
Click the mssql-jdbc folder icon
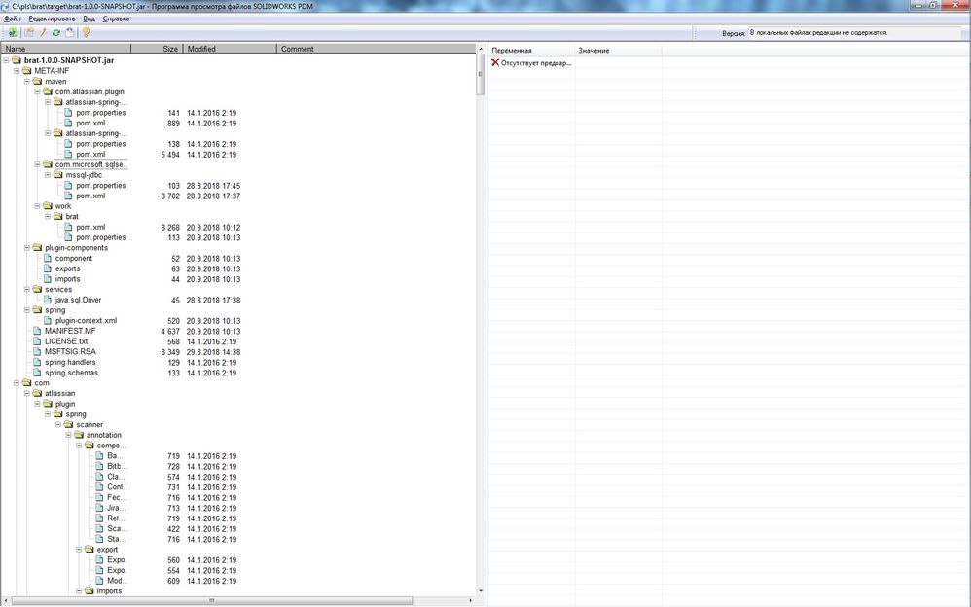(58, 175)
